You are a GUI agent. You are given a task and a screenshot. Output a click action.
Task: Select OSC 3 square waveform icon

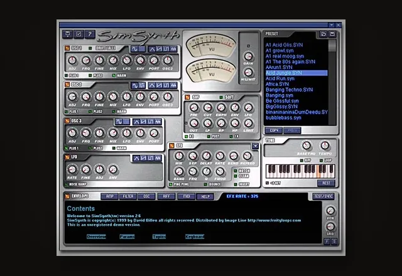point(151,122)
